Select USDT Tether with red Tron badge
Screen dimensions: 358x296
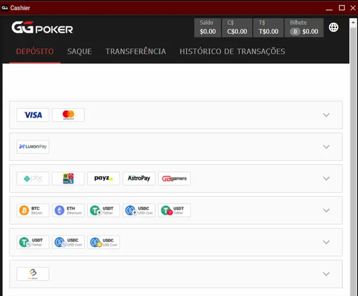click(174, 210)
